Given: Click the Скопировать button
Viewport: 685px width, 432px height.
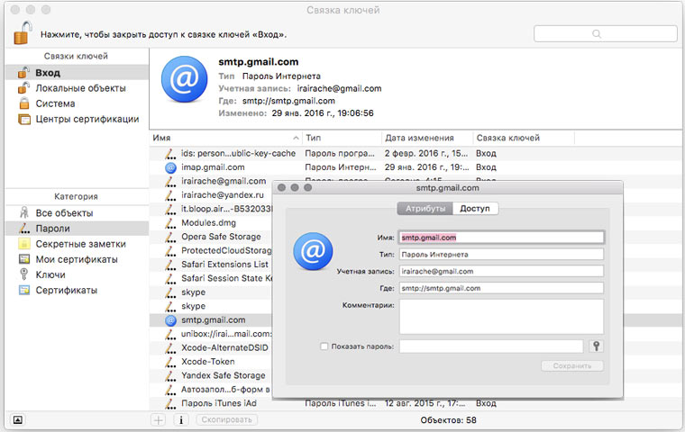Looking at the screenshot, I should (x=227, y=419).
